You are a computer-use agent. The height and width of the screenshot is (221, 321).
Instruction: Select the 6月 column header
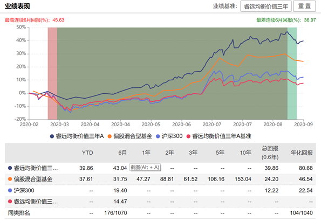pyautogui.click(x=122, y=153)
